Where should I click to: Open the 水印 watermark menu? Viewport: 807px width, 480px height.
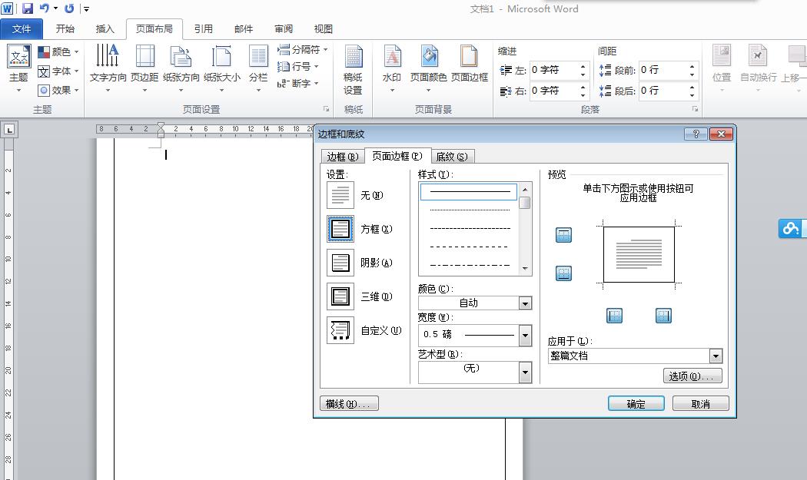(x=392, y=68)
